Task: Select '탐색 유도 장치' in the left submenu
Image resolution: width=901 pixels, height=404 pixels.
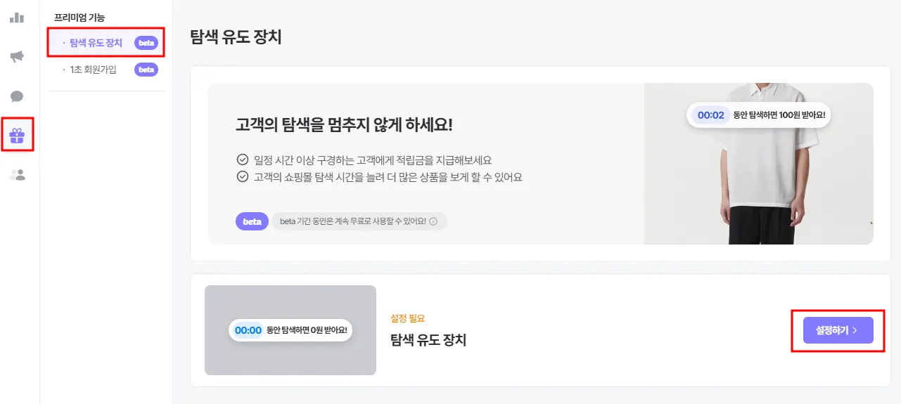Action: pos(96,43)
